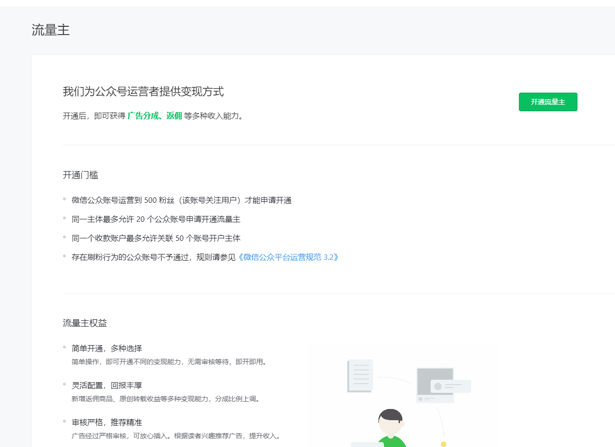Screen dimensions: 615x447
Task: Click the 新增返佣商品 description text
Action: click(166, 399)
